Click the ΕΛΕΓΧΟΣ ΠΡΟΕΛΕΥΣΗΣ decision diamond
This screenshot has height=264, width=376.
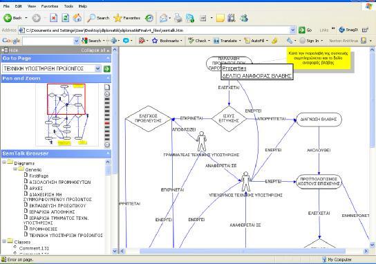click(148, 118)
